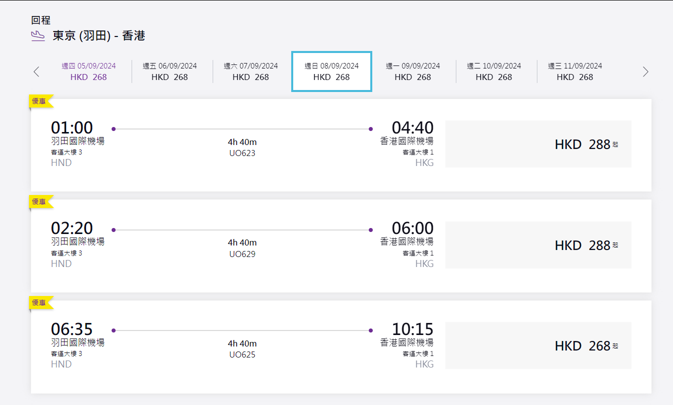Image resolution: width=673 pixels, height=405 pixels.
Task: Select HKD 288 fare for the 02:20 flight
Action: click(538, 245)
